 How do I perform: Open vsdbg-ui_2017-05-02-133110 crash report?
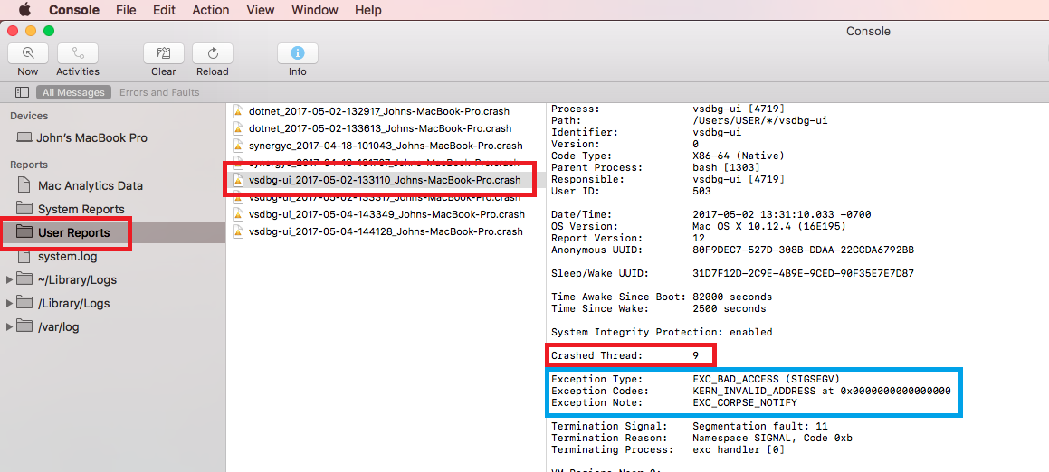click(386, 180)
